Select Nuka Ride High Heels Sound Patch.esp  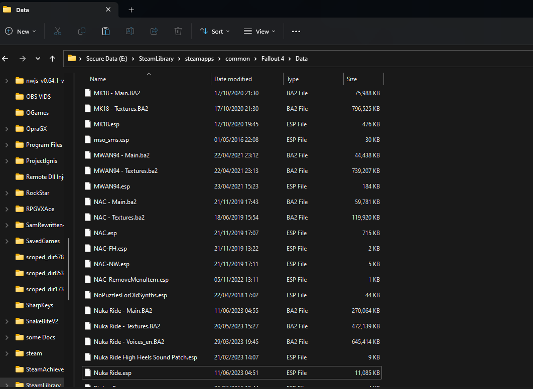pyautogui.click(x=232, y=357)
